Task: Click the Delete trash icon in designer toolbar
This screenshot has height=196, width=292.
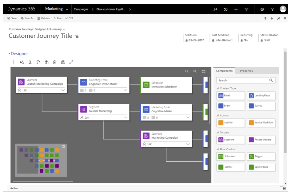Action: 54,62
